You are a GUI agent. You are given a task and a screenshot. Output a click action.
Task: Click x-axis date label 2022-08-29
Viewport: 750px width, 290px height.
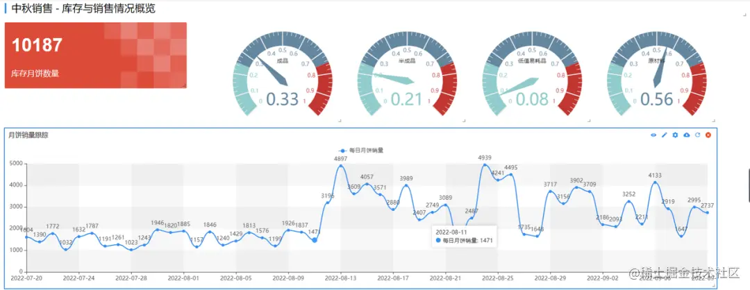550,277
